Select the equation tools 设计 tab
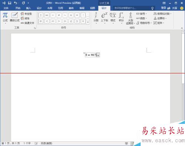Image resolution: width=185 pixels, height=146 pixels. [x=104, y=8]
